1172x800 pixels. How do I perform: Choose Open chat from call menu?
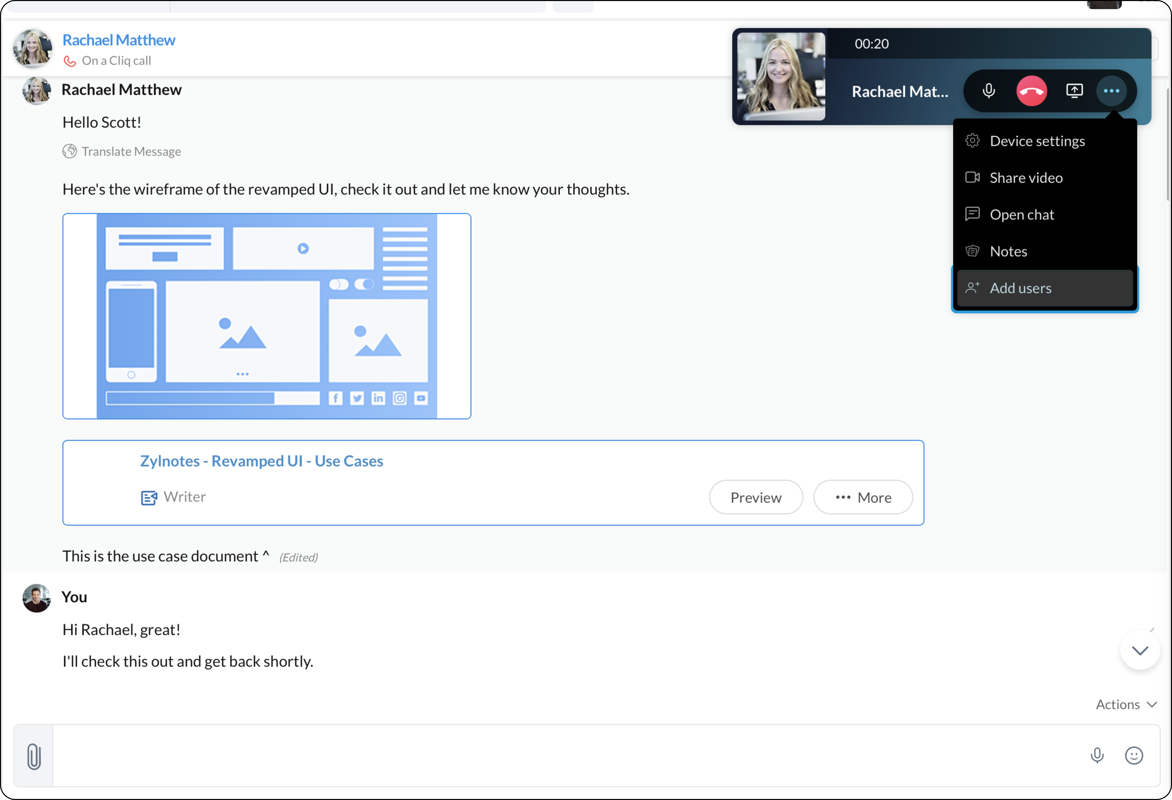pyautogui.click(x=1022, y=215)
